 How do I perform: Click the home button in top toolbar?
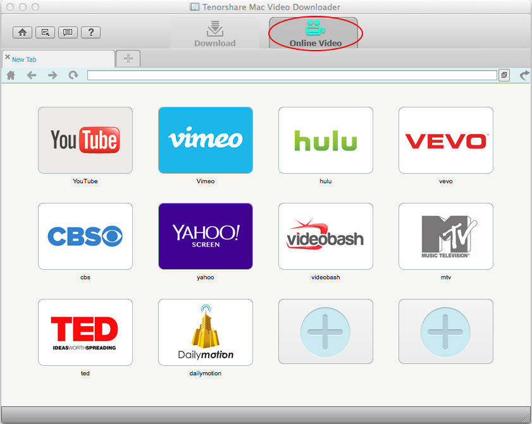click(22, 32)
